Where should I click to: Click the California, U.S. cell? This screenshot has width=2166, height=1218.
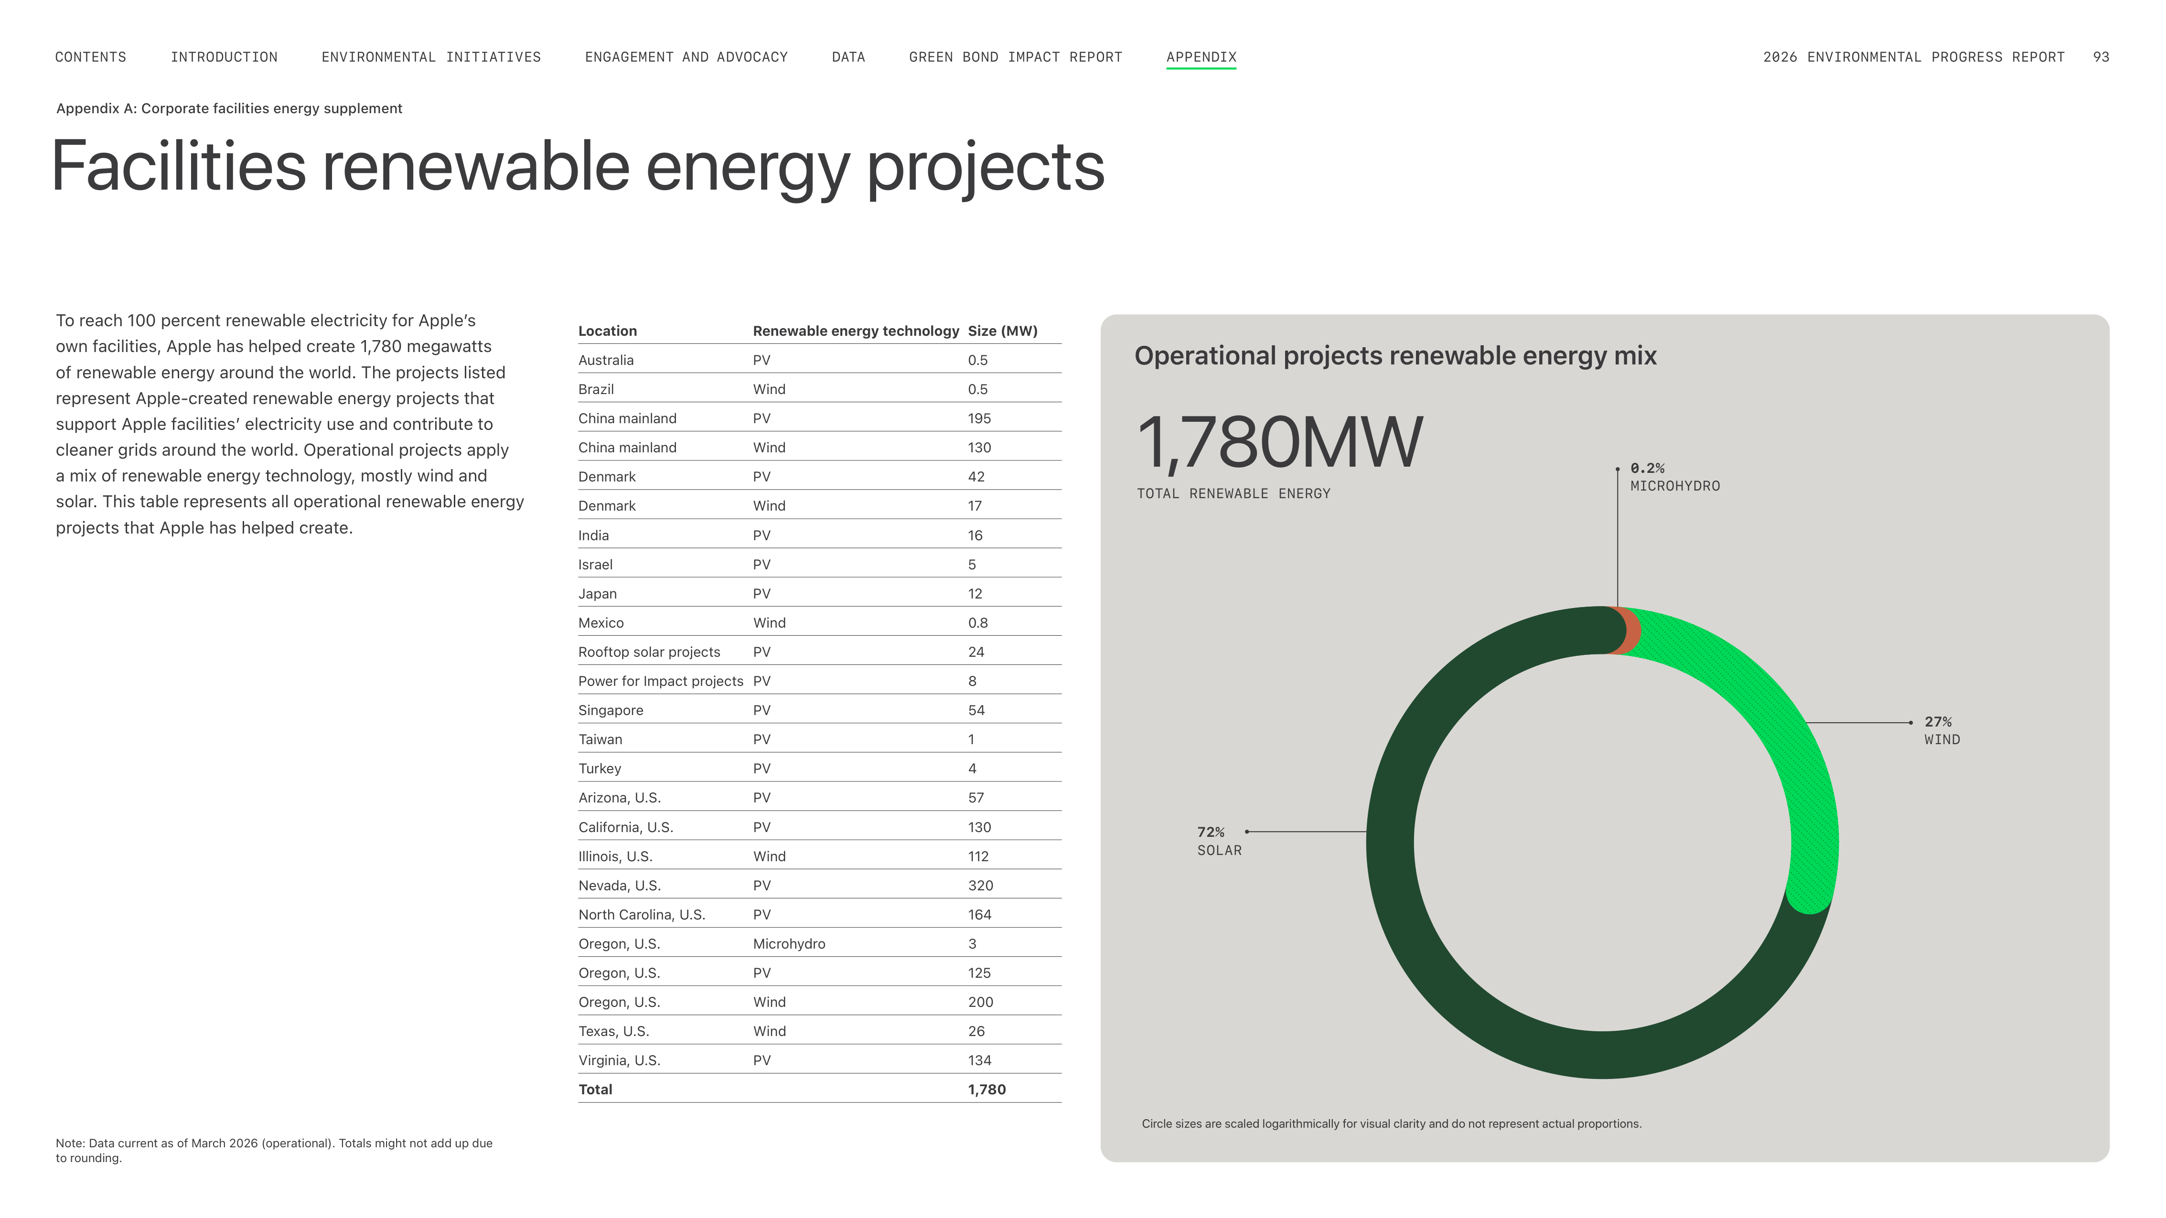click(625, 827)
